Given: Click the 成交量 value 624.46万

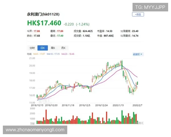Looking at the screenshot, I should point(88,31).
